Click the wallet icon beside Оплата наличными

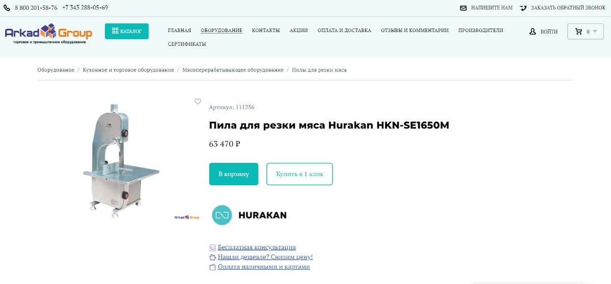[213, 267]
